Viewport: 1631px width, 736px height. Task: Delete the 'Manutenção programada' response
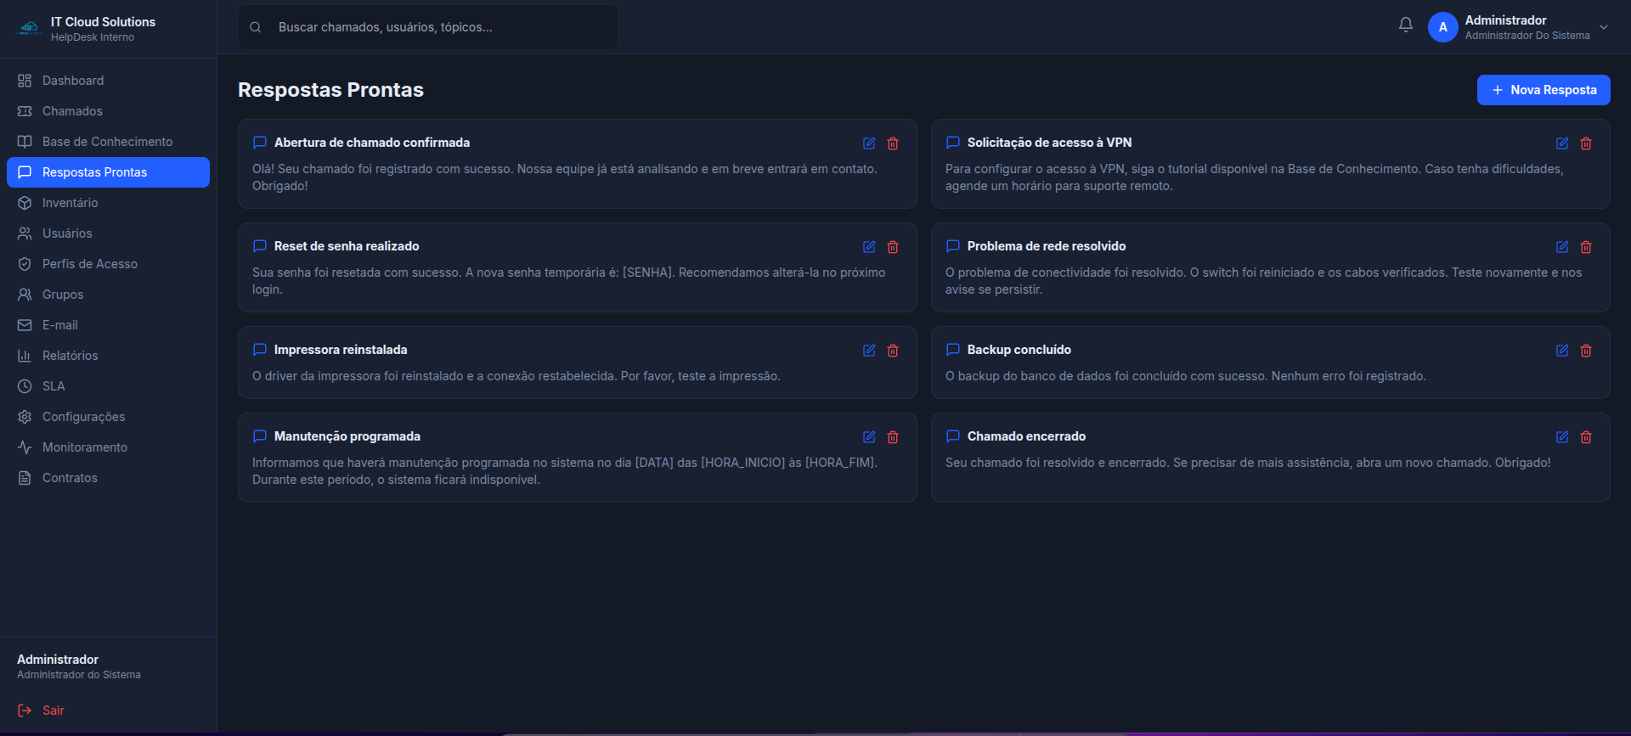(893, 437)
